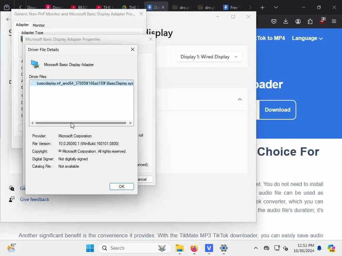Open the Firefox downloads panel icon
The image size is (342, 256).
tap(286, 21)
